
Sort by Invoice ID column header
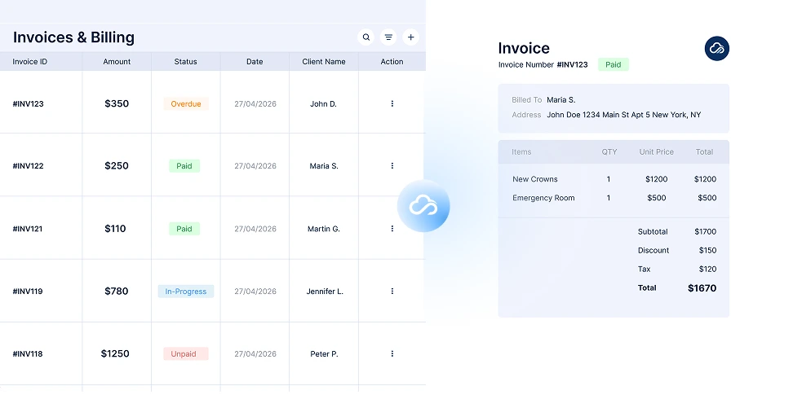pyautogui.click(x=30, y=62)
